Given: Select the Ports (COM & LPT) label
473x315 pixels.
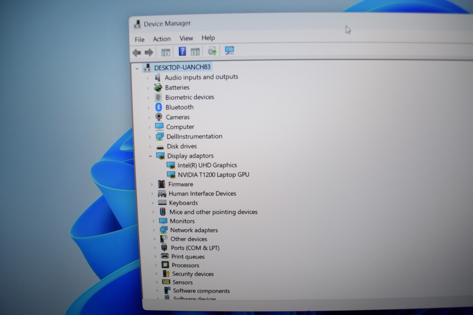Looking at the screenshot, I should pyautogui.click(x=195, y=248).
